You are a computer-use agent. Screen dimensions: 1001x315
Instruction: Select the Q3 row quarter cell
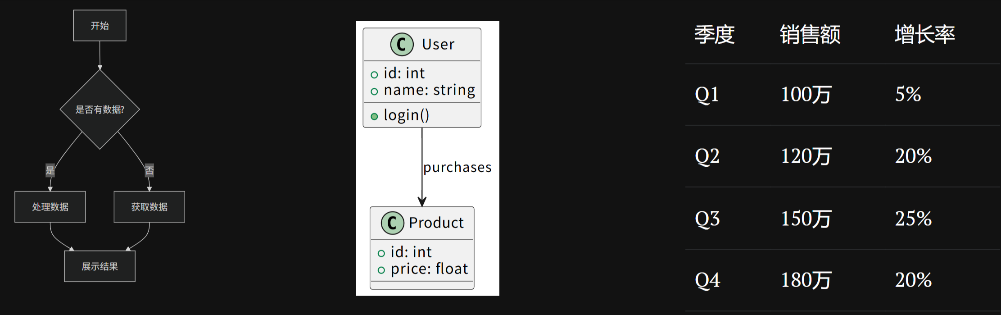[707, 219]
